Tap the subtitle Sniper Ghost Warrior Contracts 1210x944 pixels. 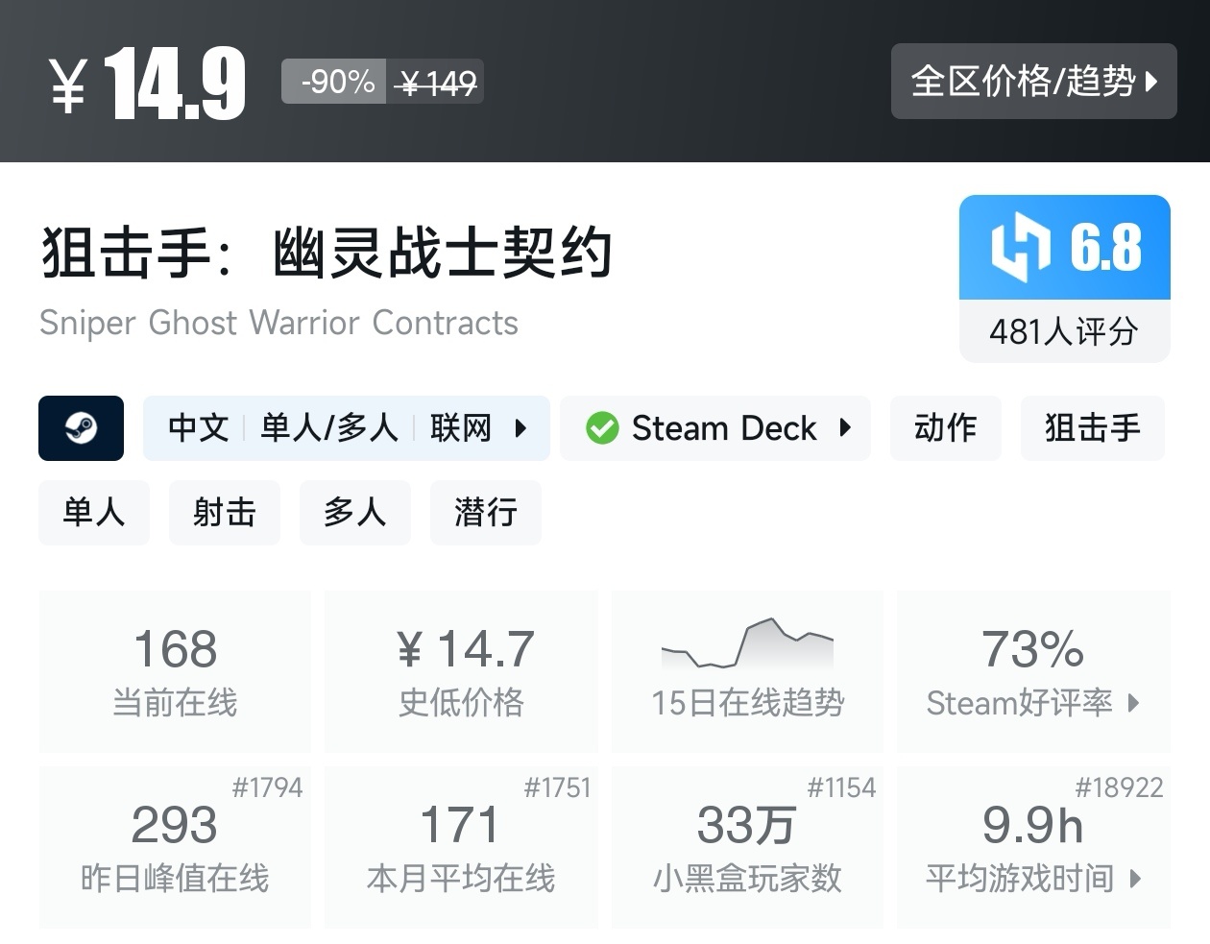pos(278,323)
